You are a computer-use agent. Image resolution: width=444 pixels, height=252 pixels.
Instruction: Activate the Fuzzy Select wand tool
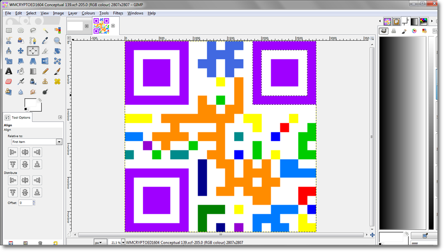tap(45, 30)
